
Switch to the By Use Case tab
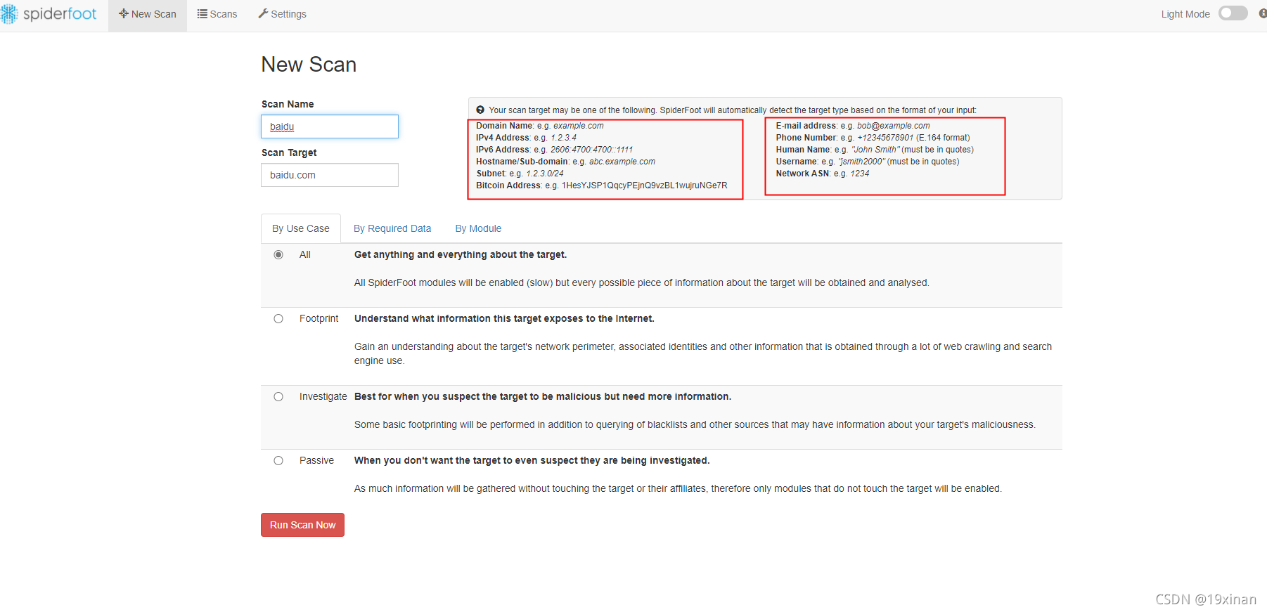301,228
